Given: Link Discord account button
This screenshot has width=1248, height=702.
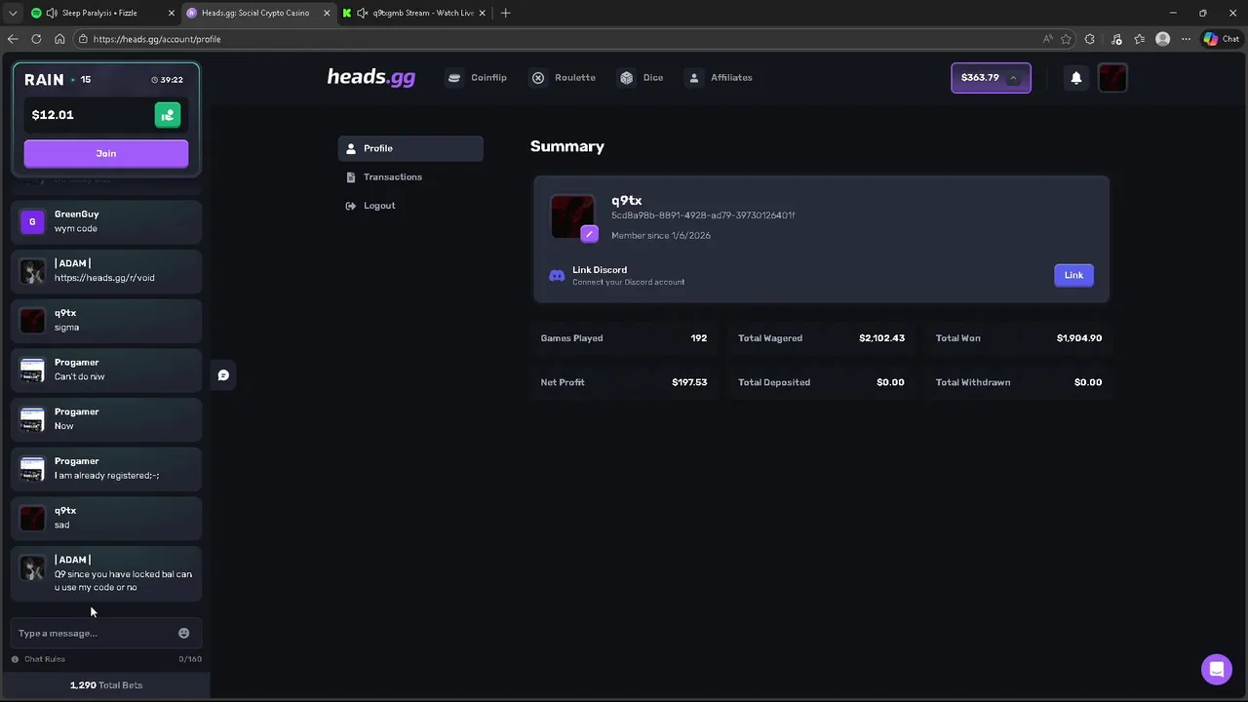Looking at the screenshot, I should click(1073, 275).
